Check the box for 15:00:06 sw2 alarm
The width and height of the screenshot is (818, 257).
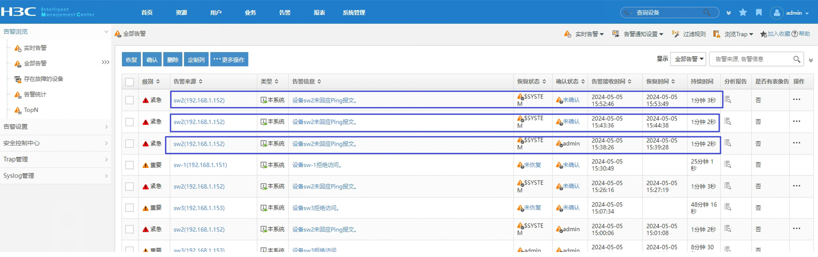click(129, 229)
